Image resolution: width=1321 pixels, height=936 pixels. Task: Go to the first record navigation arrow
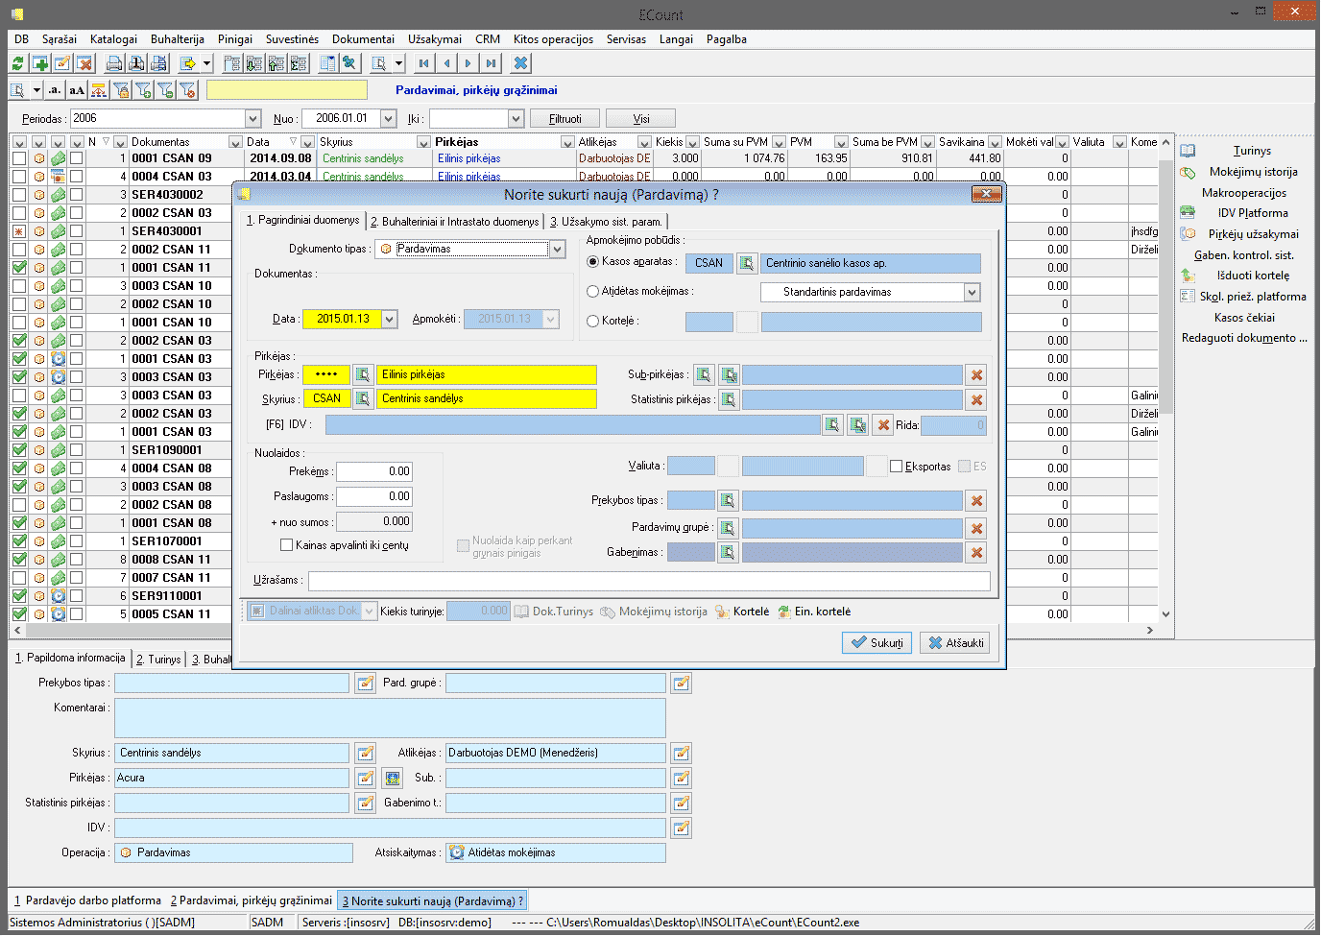tap(423, 63)
